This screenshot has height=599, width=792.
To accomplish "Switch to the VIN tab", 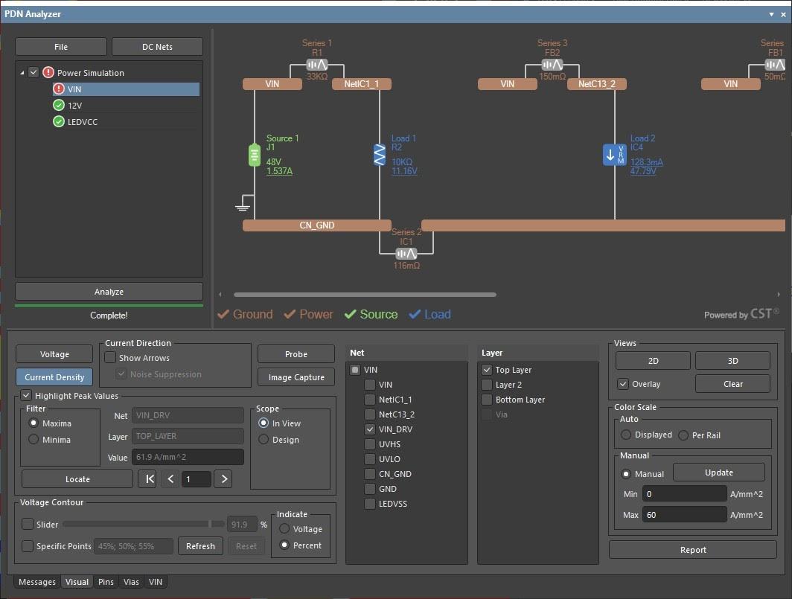I will pos(156,582).
